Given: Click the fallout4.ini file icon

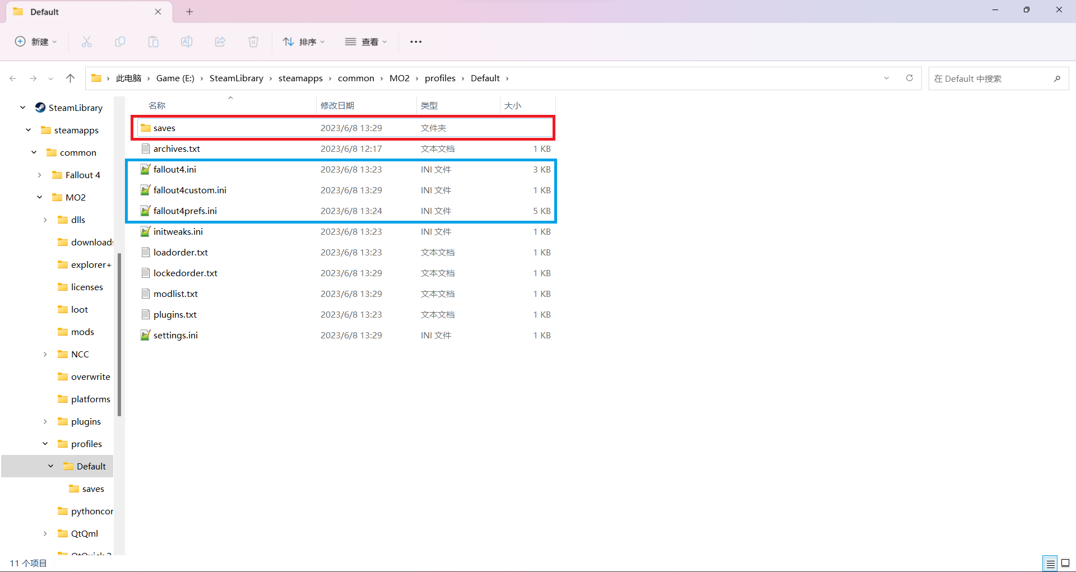Looking at the screenshot, I should click(145, 169).
